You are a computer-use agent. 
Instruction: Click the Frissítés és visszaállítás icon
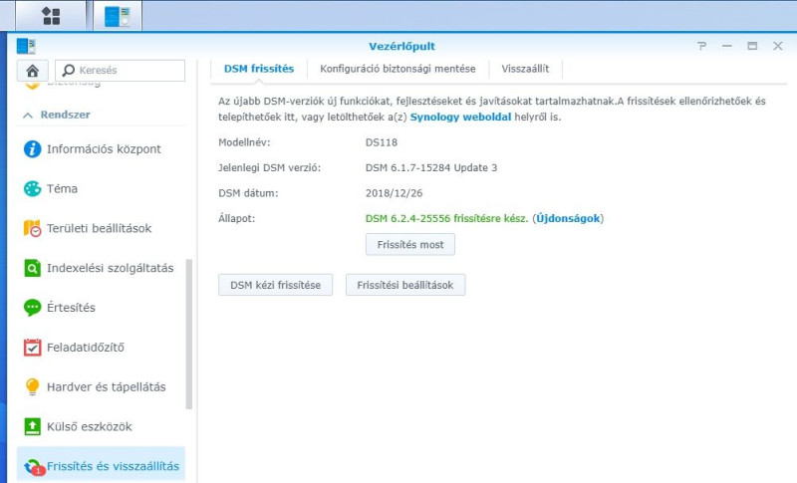[33, 466]
